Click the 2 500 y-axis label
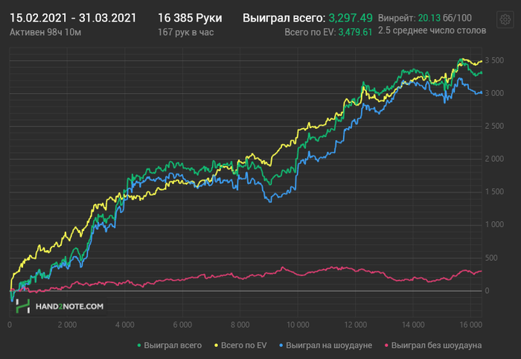Screen dimensions: 521x359 point(494,127)
